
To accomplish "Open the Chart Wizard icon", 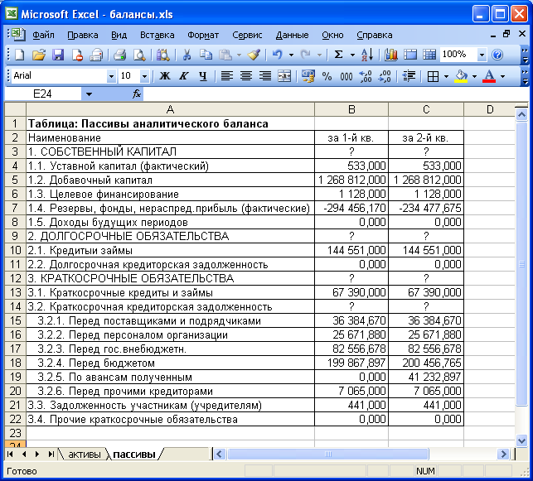I will [x=391, y=55].
